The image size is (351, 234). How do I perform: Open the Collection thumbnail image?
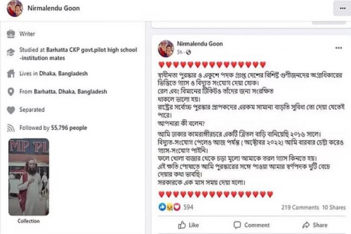point(29,177)
